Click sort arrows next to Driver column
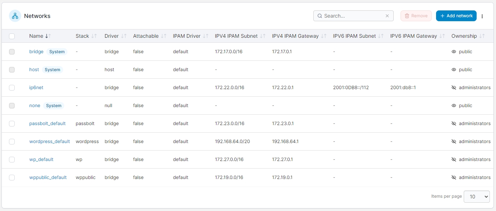Screen dimensions: 496x211 [124, 36]
